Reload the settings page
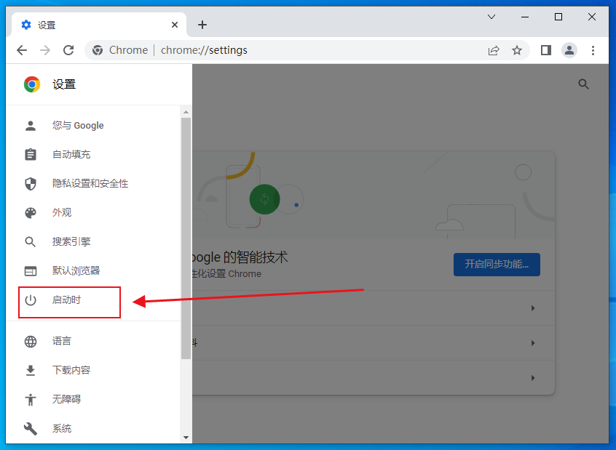The width and height of the screenshot is (616, 450). (x=68, y=50)
